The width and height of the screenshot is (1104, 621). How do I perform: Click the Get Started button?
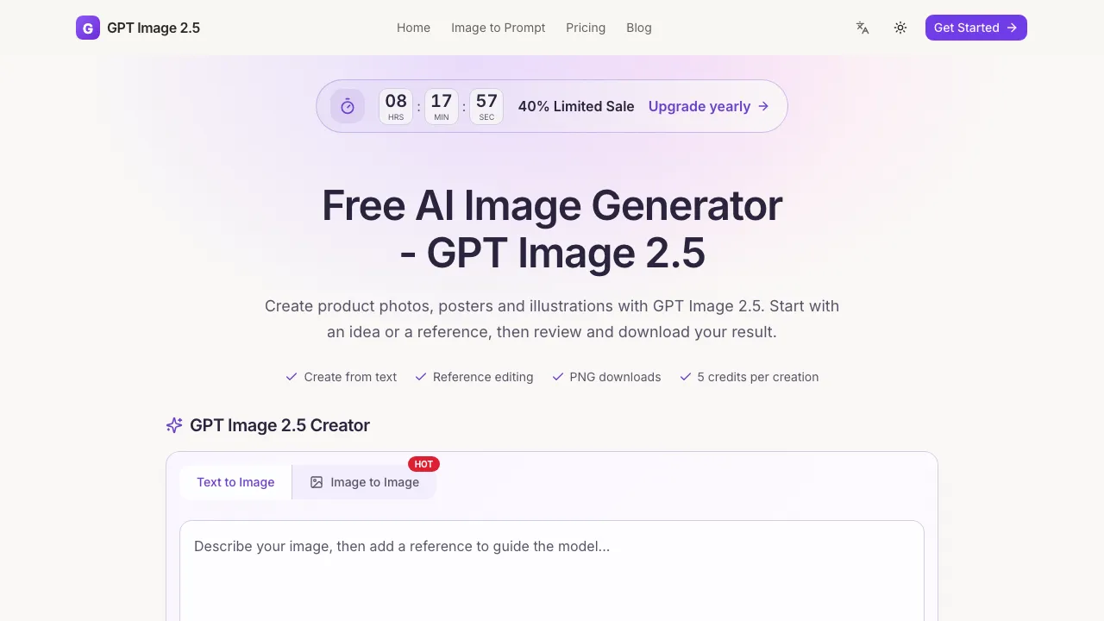(x=976, y=28)
